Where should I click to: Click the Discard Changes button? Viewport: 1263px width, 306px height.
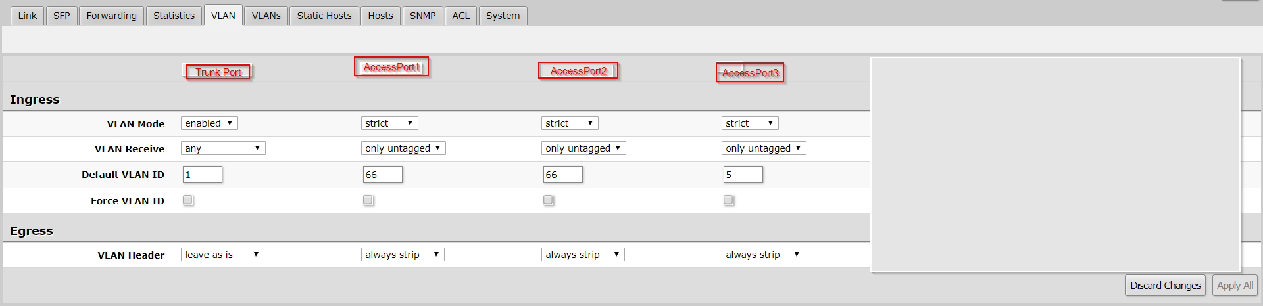[1165, 286]
